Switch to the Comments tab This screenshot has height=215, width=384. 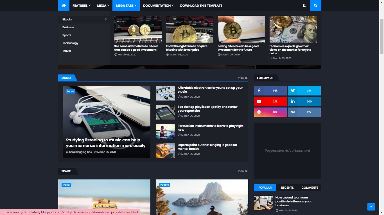pyautogui.click(x=310, y=188)
